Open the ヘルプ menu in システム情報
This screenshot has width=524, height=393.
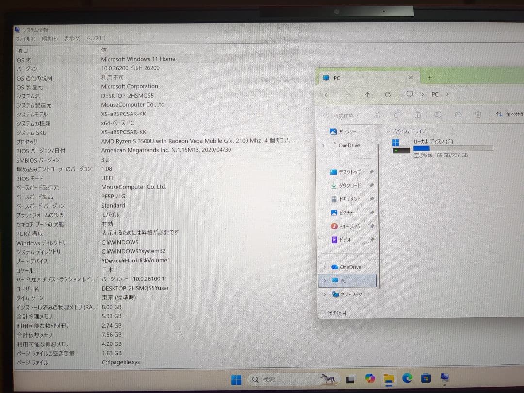95,38
